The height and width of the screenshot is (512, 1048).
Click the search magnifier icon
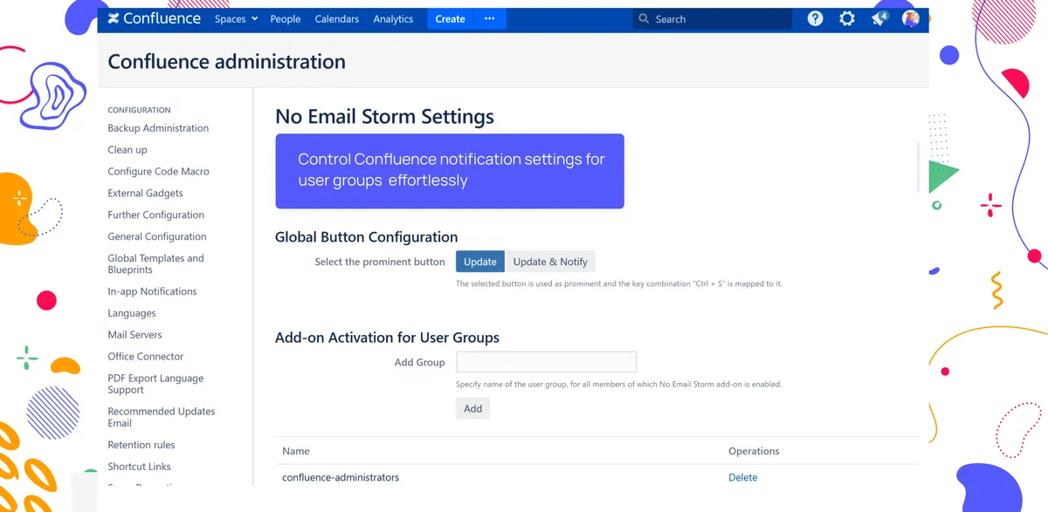[645, 18]
